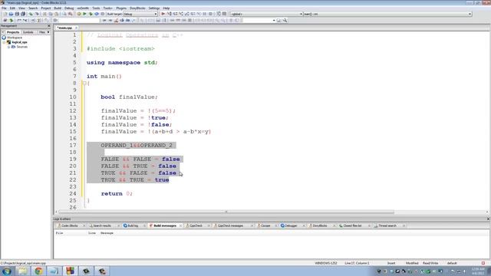Click the Windows Start button

point(6,271)
